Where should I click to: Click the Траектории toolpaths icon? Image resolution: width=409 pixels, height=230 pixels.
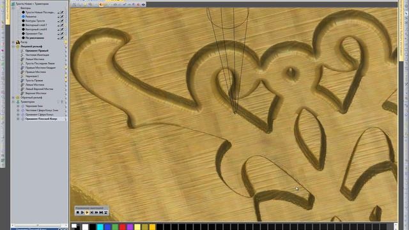click(18, 102)
